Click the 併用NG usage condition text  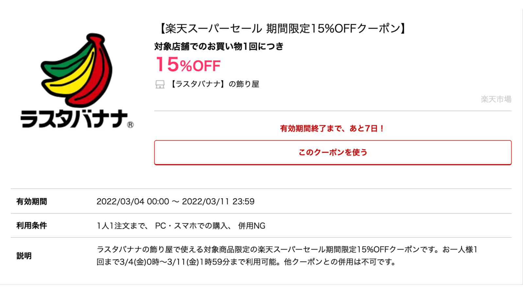point(253,225)
